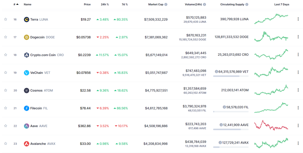Open the three-dot menu for Dogecoin

tap(298, 37)
